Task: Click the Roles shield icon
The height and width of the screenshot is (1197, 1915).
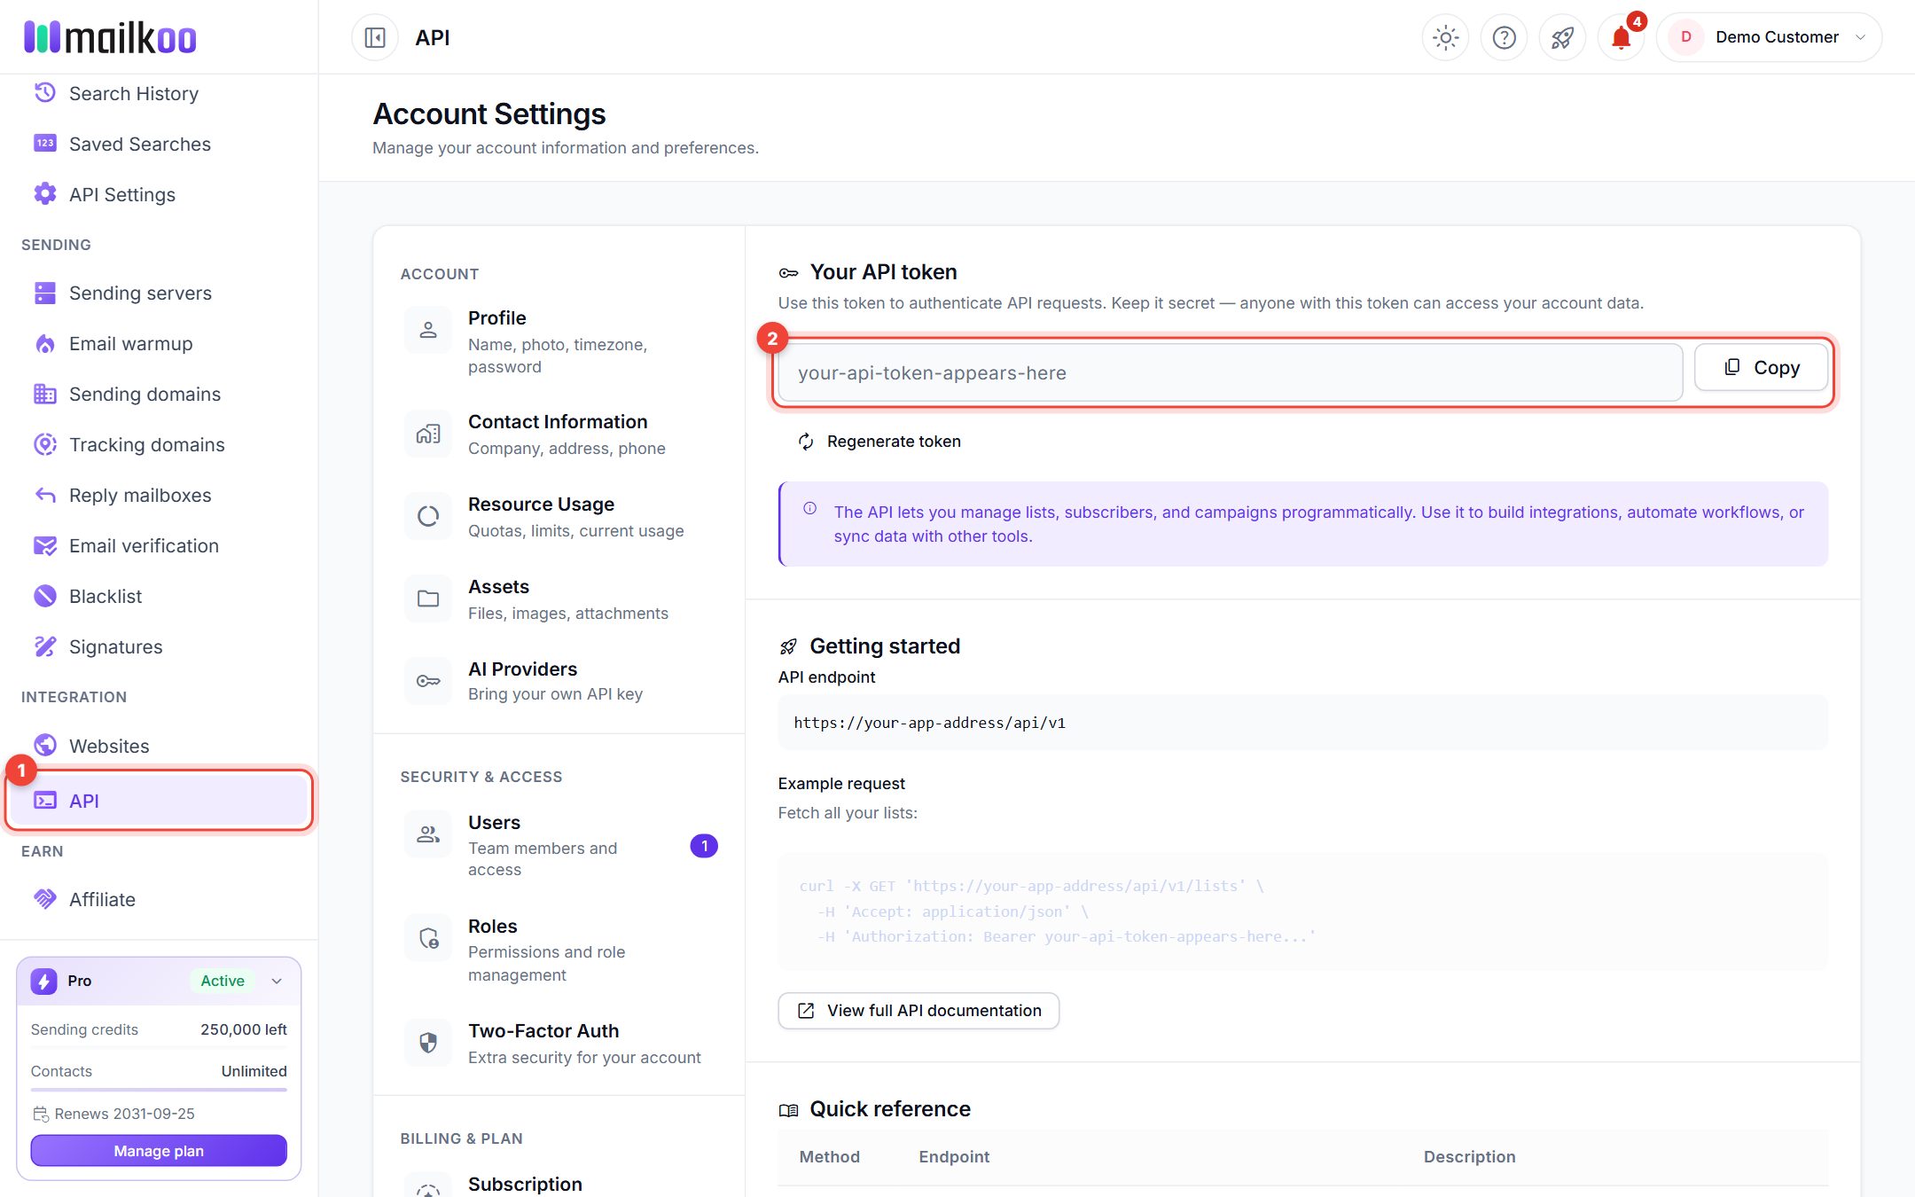Action: [x=428, y=938]
